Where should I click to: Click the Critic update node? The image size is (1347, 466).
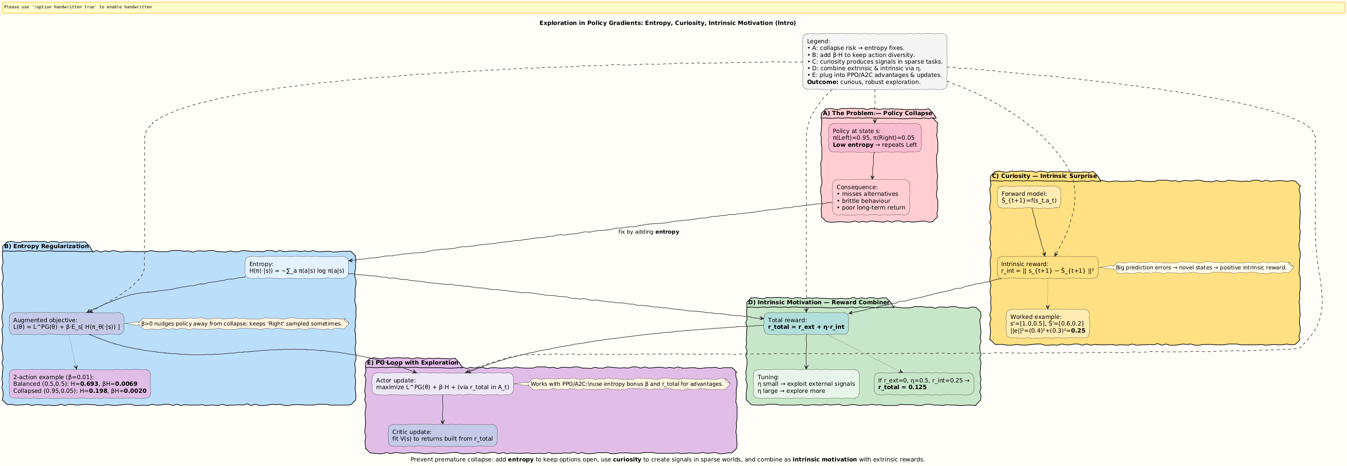pyautogui.click(x=442, y=435)
